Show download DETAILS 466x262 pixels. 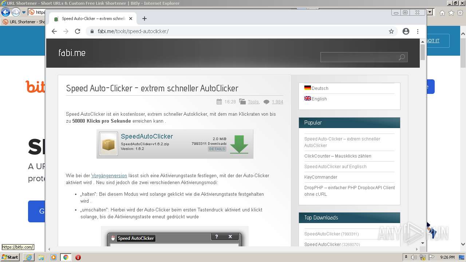click(217, 149)
